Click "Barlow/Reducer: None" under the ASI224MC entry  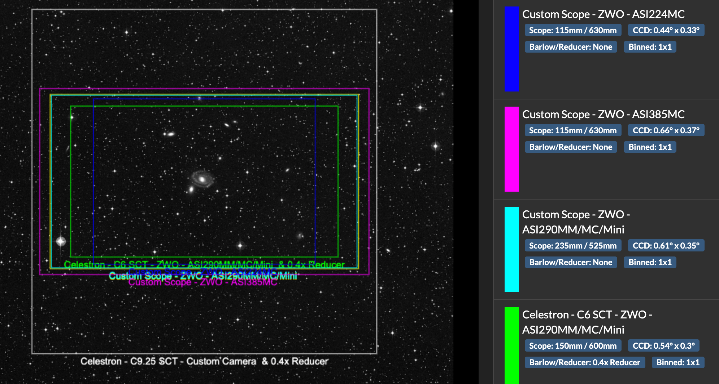tap(571, 47)
